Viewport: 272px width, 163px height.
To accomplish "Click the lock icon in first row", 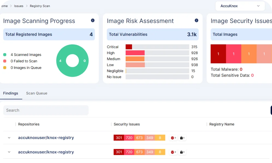I will (x=181, y=138).
